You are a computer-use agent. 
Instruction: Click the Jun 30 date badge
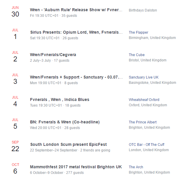[x=15, y=12]
